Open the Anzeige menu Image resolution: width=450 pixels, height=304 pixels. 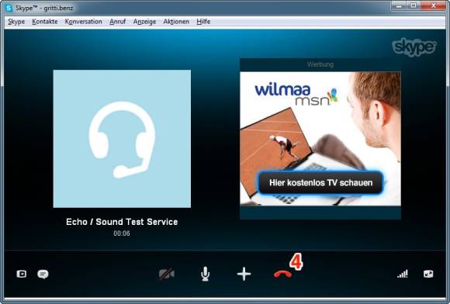[144, 22]
